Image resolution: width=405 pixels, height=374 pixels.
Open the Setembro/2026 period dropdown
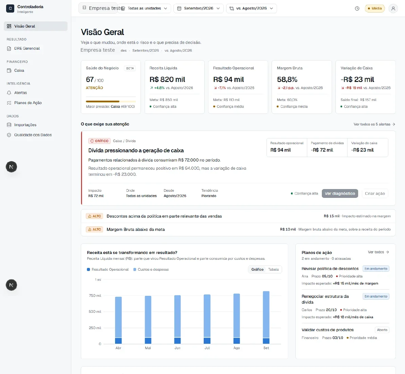[198, 8]
